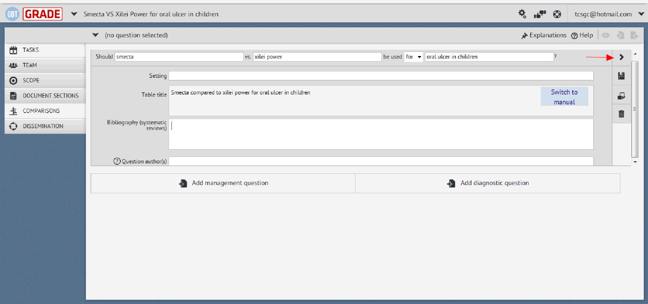Screen dimensions: 648x304
Task: Open the question with the right chevron
Action: click(x=621, y=57)
